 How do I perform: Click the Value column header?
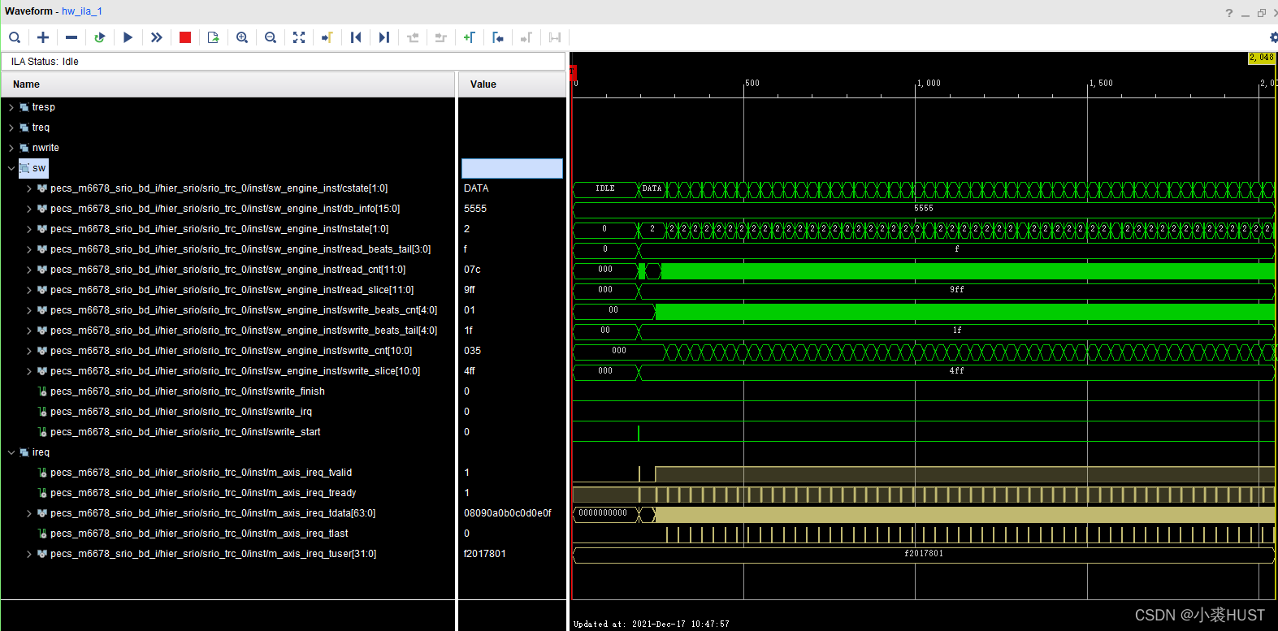pos(512,84)
